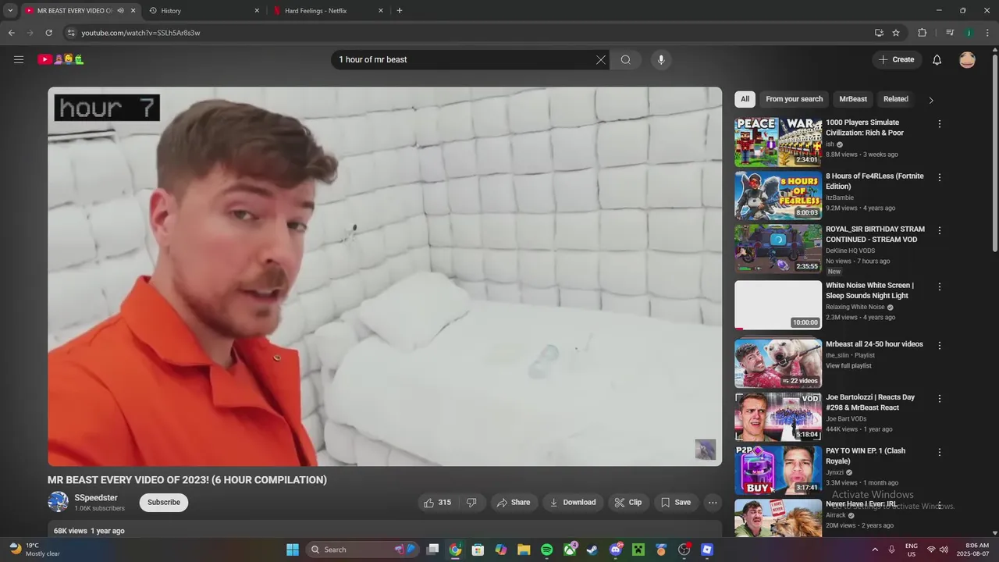The image size is (999, 562).
Task: Open the notifications bell
Action: coord(937,59)
